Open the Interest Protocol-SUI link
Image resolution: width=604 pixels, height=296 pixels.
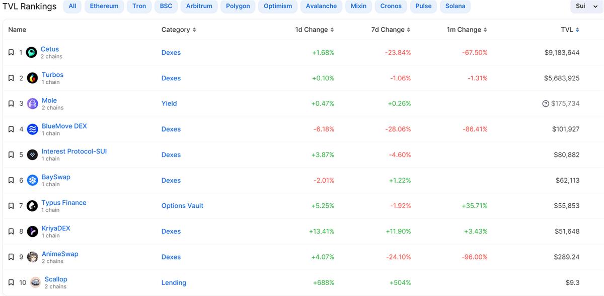pos(74,151)
